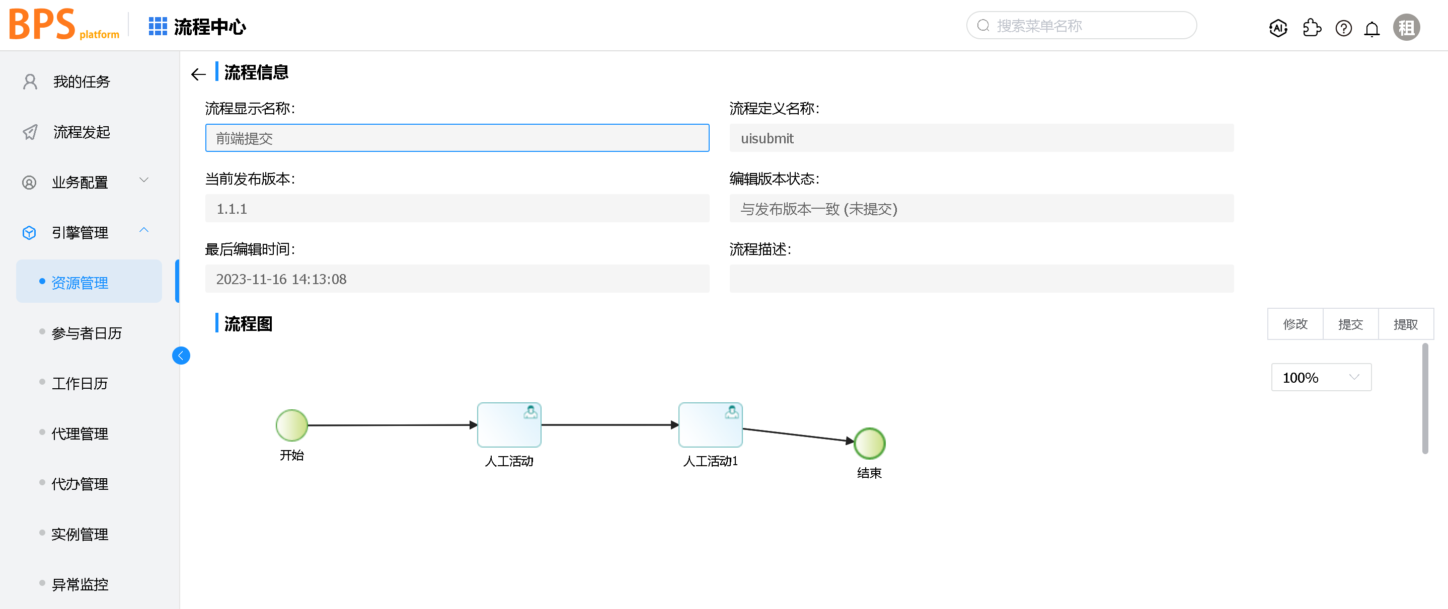Click the 人工活动 task node
Image resolution: width=1448 pixels, height=609 pixels.
coord(509,425)
